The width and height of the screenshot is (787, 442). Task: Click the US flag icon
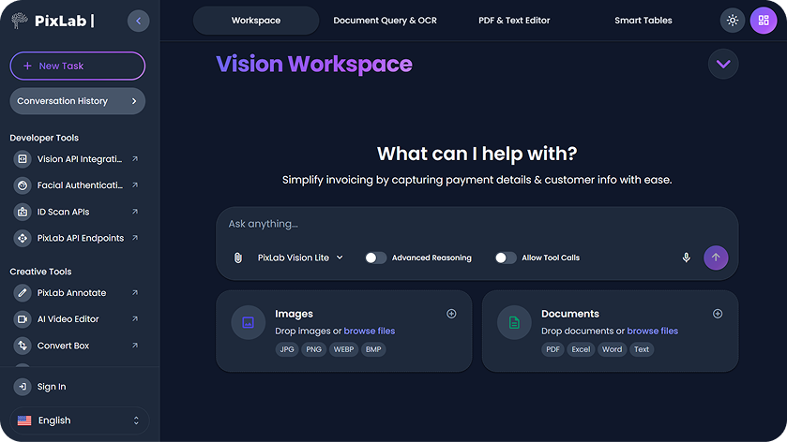point(24,420)
